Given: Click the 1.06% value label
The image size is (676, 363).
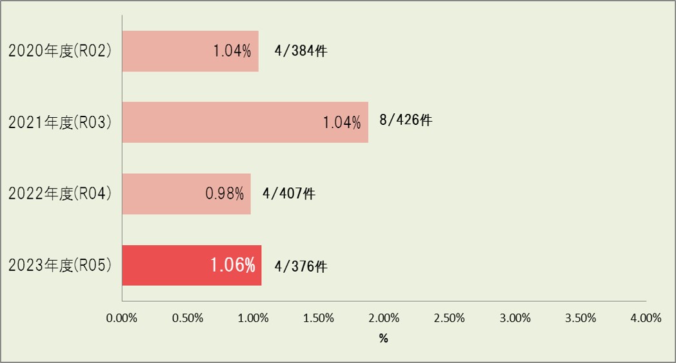Looking at the screenshot, I should 233,265.
